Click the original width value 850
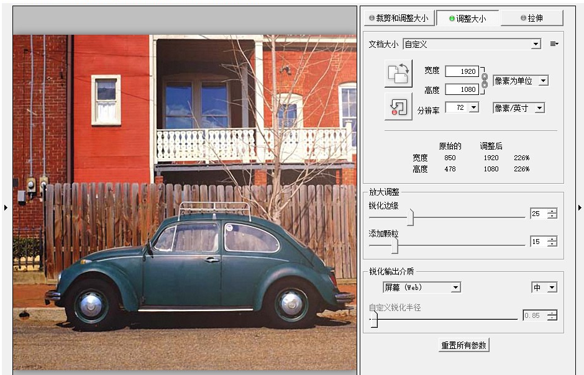Image resolution: width=584 pixels, height=375 pixels. pos(450,158)
